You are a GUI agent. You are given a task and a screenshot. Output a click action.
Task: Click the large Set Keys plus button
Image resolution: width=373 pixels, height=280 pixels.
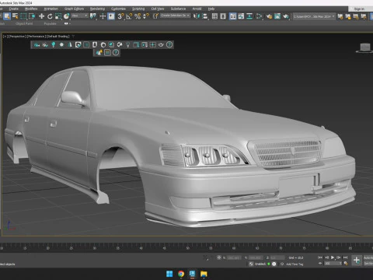357,260
